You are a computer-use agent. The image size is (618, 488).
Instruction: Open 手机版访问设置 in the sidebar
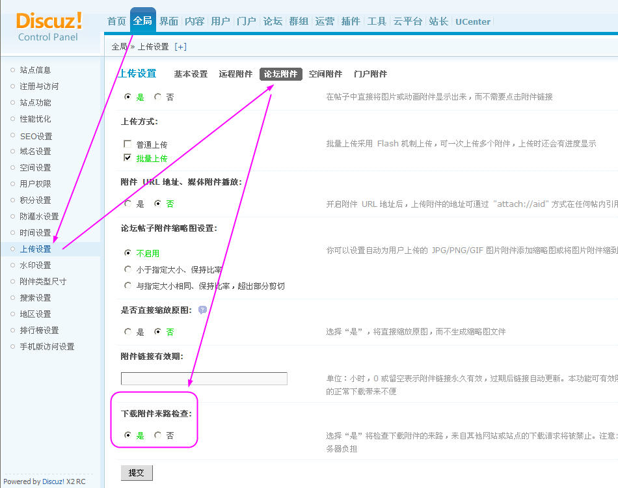(47, 347)
